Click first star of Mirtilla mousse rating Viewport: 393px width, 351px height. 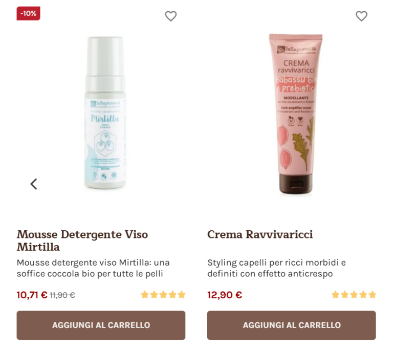(145, 295)
